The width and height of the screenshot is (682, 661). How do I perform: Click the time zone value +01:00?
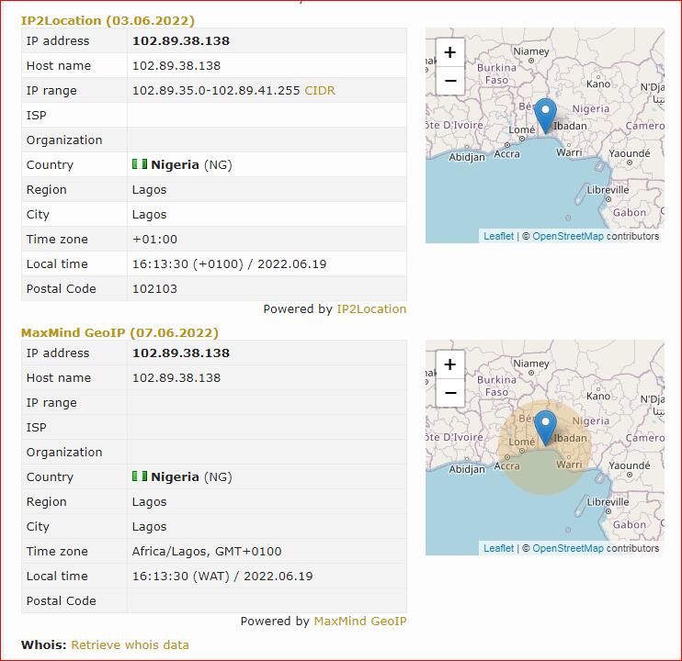[x=154, y=240]
